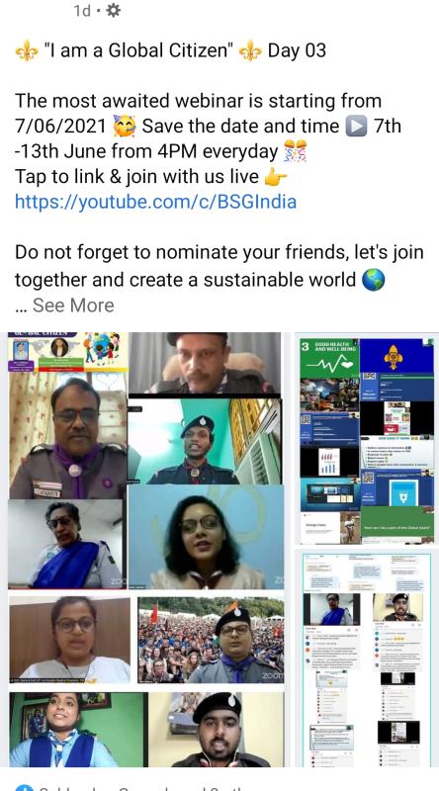
Task: Open the Good Health and Well Being slides image
Action: pos(367,441)
